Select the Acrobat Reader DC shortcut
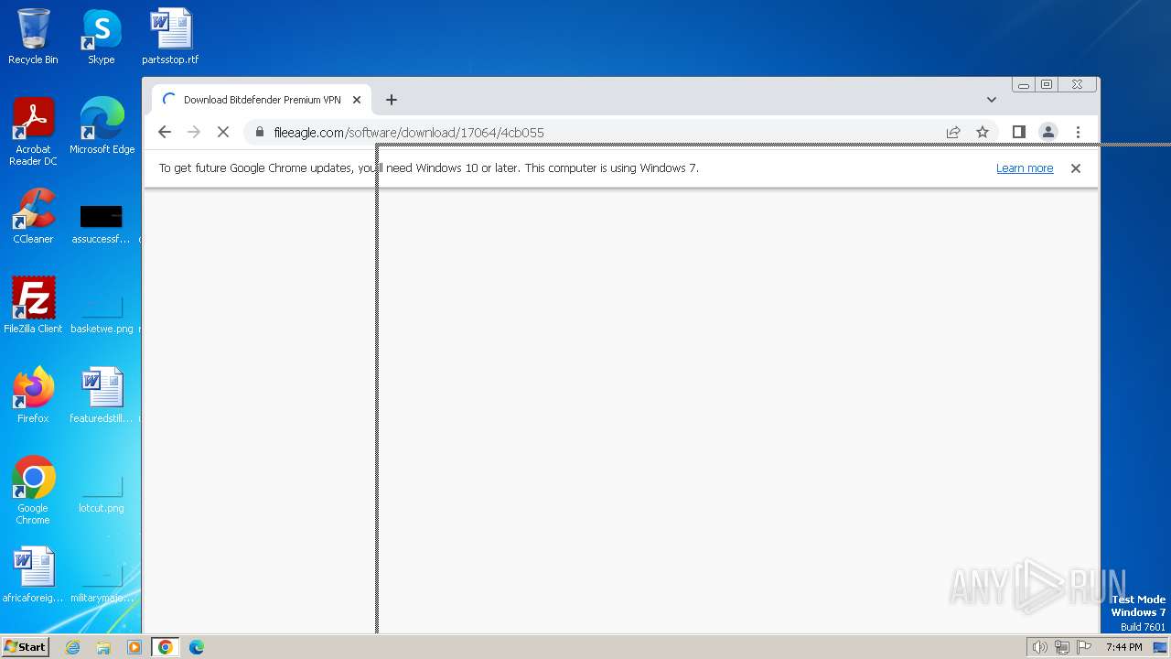Viewport: 1171px width, 659px height. point(33,132)
